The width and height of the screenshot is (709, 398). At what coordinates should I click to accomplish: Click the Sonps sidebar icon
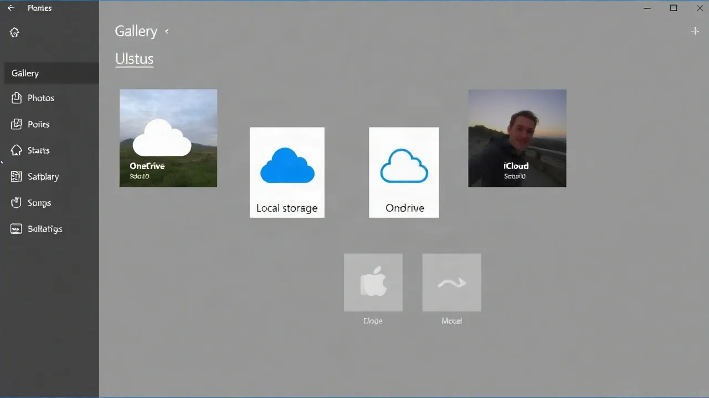pos(17,203)
